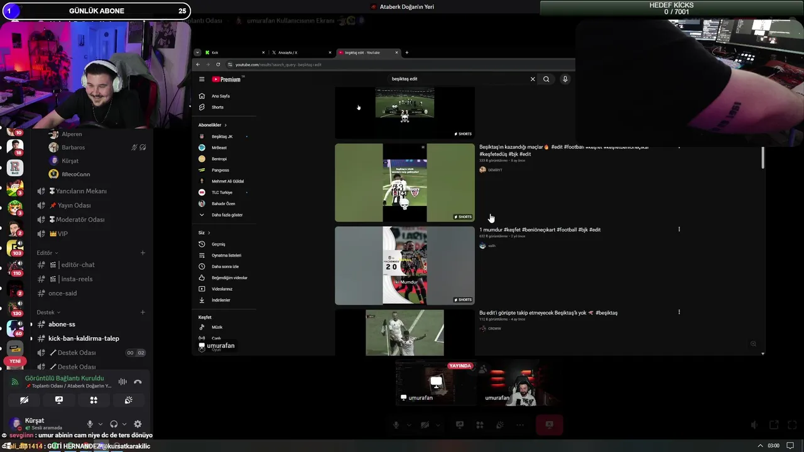804x452 pixels.
Task: Switch to the Kick browser tab
Action: 236,53
